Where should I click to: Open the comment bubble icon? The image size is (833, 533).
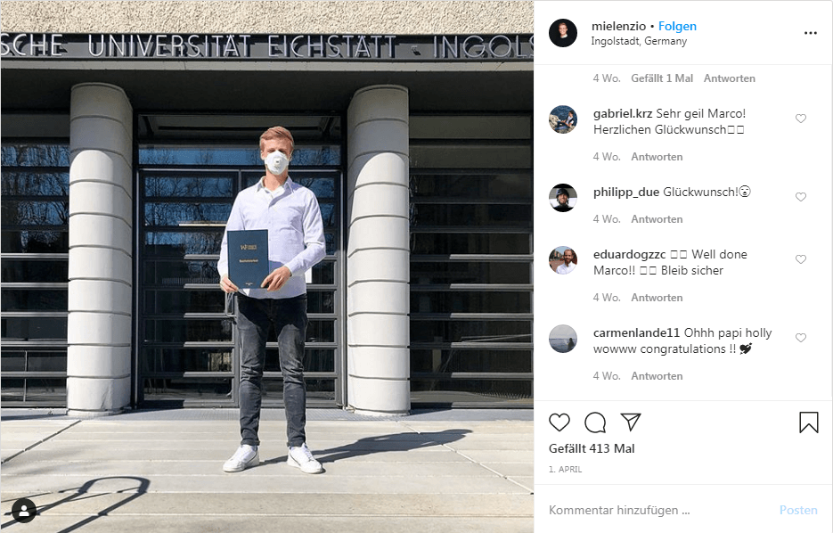(x=595, y=422)
